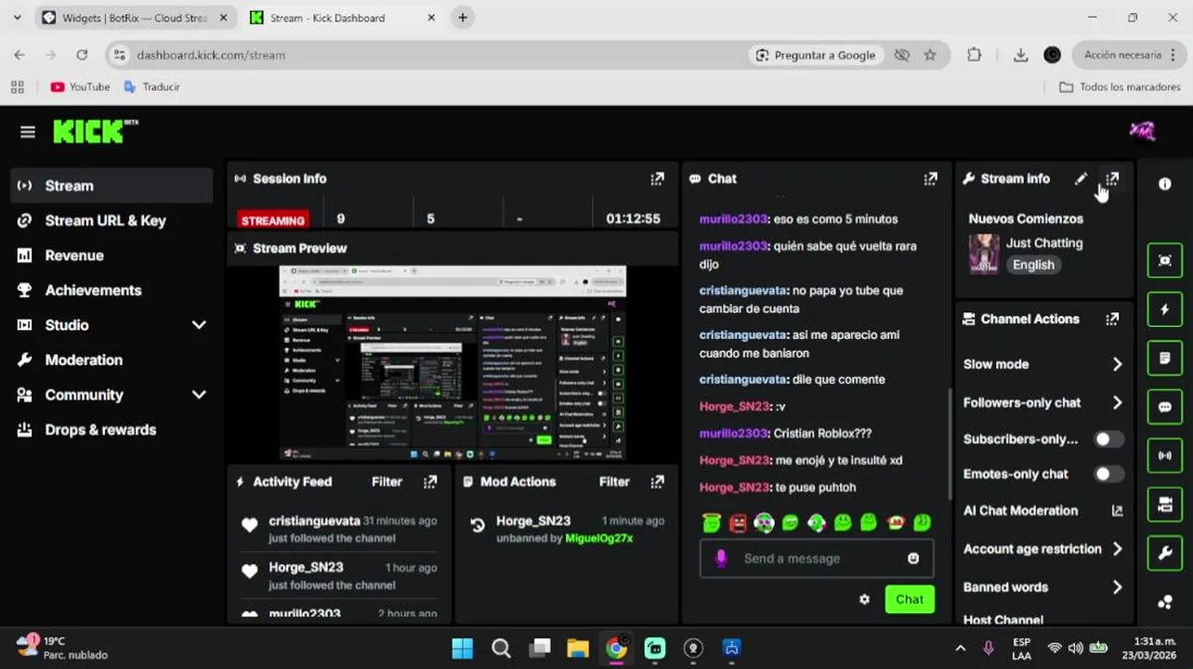Open the YouTube bookmark

tap(80, 86)
